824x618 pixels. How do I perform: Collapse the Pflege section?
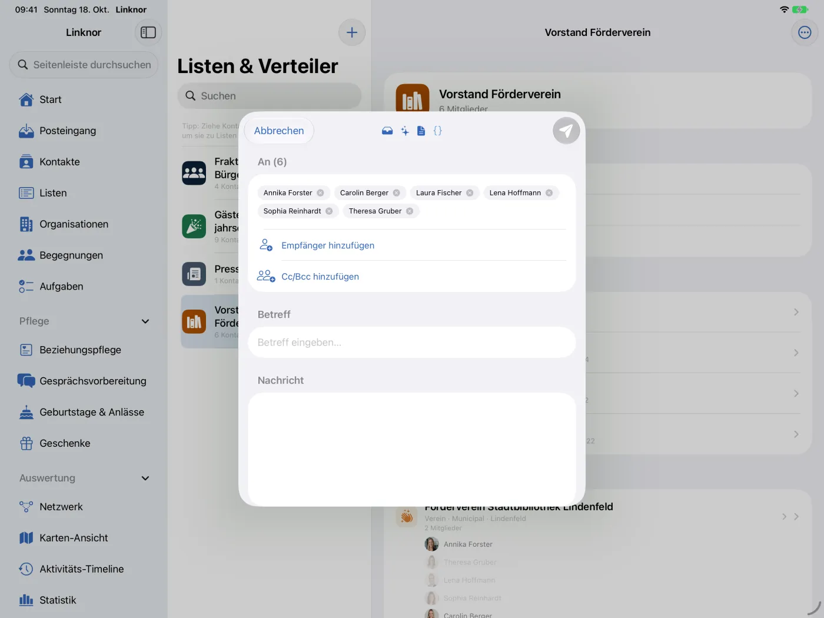pos(145,321)
